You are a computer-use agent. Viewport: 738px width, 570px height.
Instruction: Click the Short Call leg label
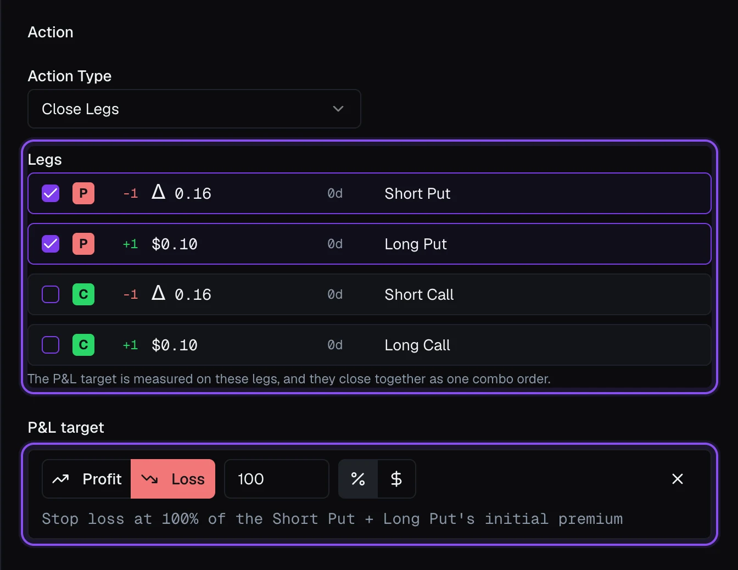pyautogui.click(x=419, y=294)
